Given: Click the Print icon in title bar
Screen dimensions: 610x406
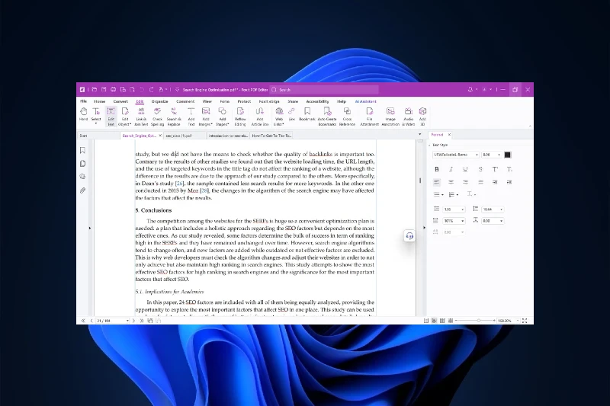Looking at the screenshot, I should (113, 89).
